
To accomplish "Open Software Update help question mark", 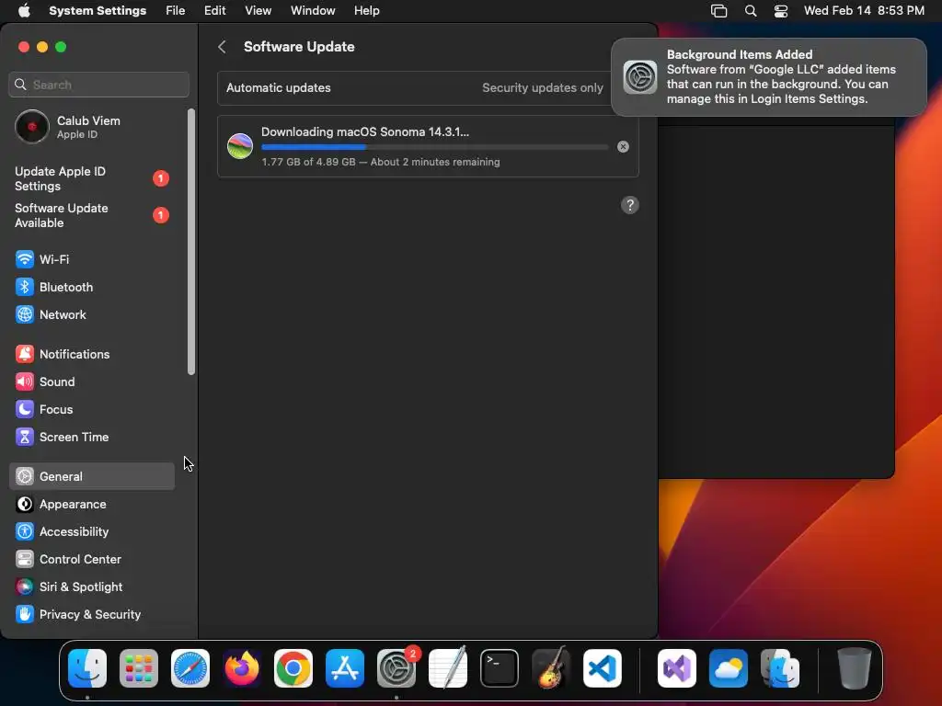I will pyautogui.click(x=629, y=205).
